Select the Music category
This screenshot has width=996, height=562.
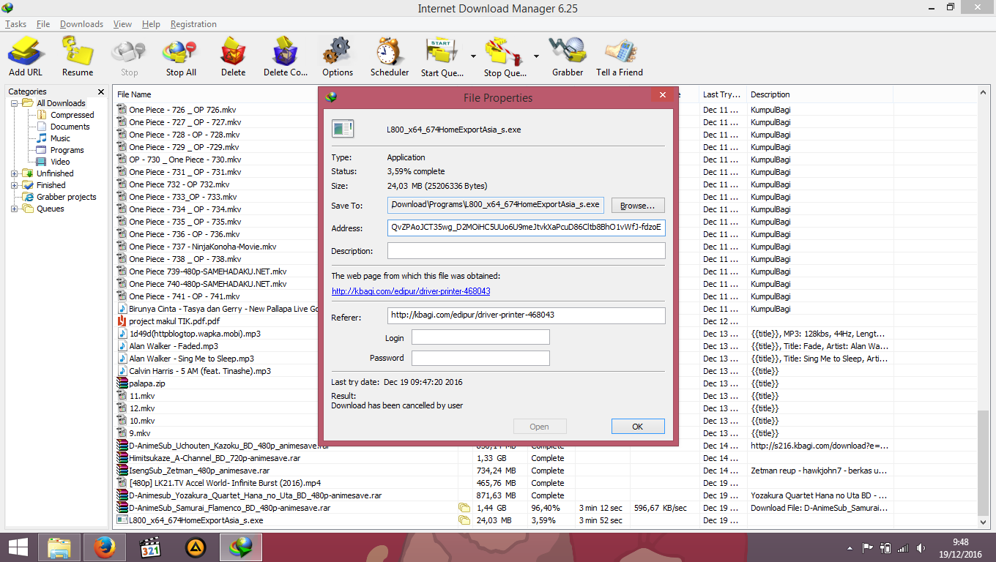[x=60, y=138]
